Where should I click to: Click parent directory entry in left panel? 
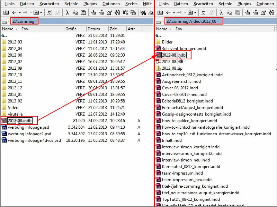click(5, 36)
